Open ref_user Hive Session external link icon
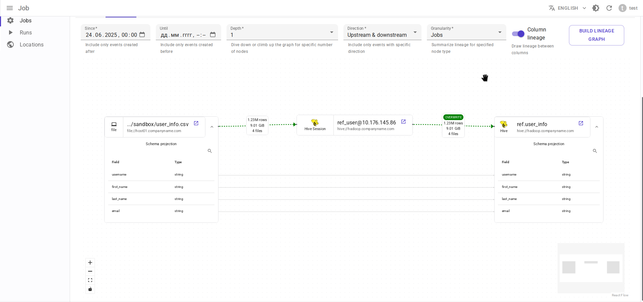 tap(403, 122)
